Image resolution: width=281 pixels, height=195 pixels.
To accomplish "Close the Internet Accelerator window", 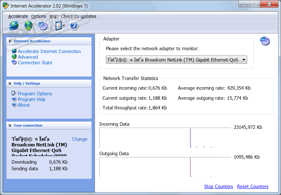I will (269, 4).
